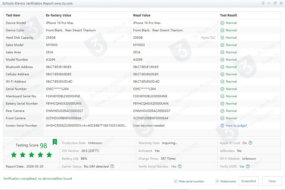Click the question icon before How to judge
Image resolution: width=285 pixels, height=190 pixels.
pyautogui.click(x=222, y=126)
